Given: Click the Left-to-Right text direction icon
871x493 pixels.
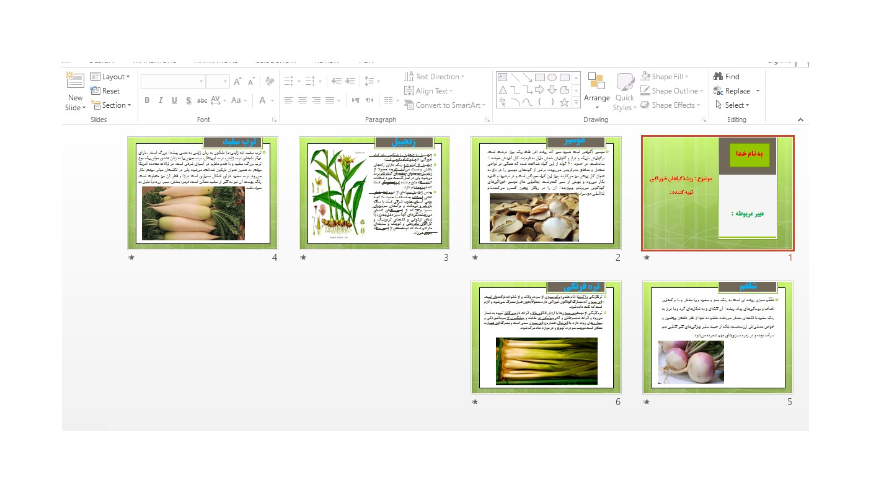Looking at the screenshot, I should click(356, 100).
